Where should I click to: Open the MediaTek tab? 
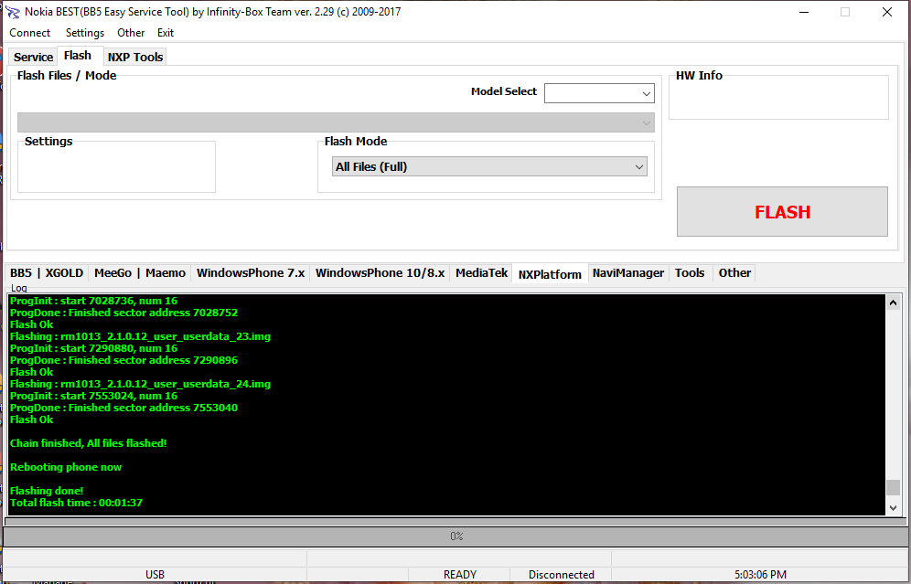coord(482,273)
